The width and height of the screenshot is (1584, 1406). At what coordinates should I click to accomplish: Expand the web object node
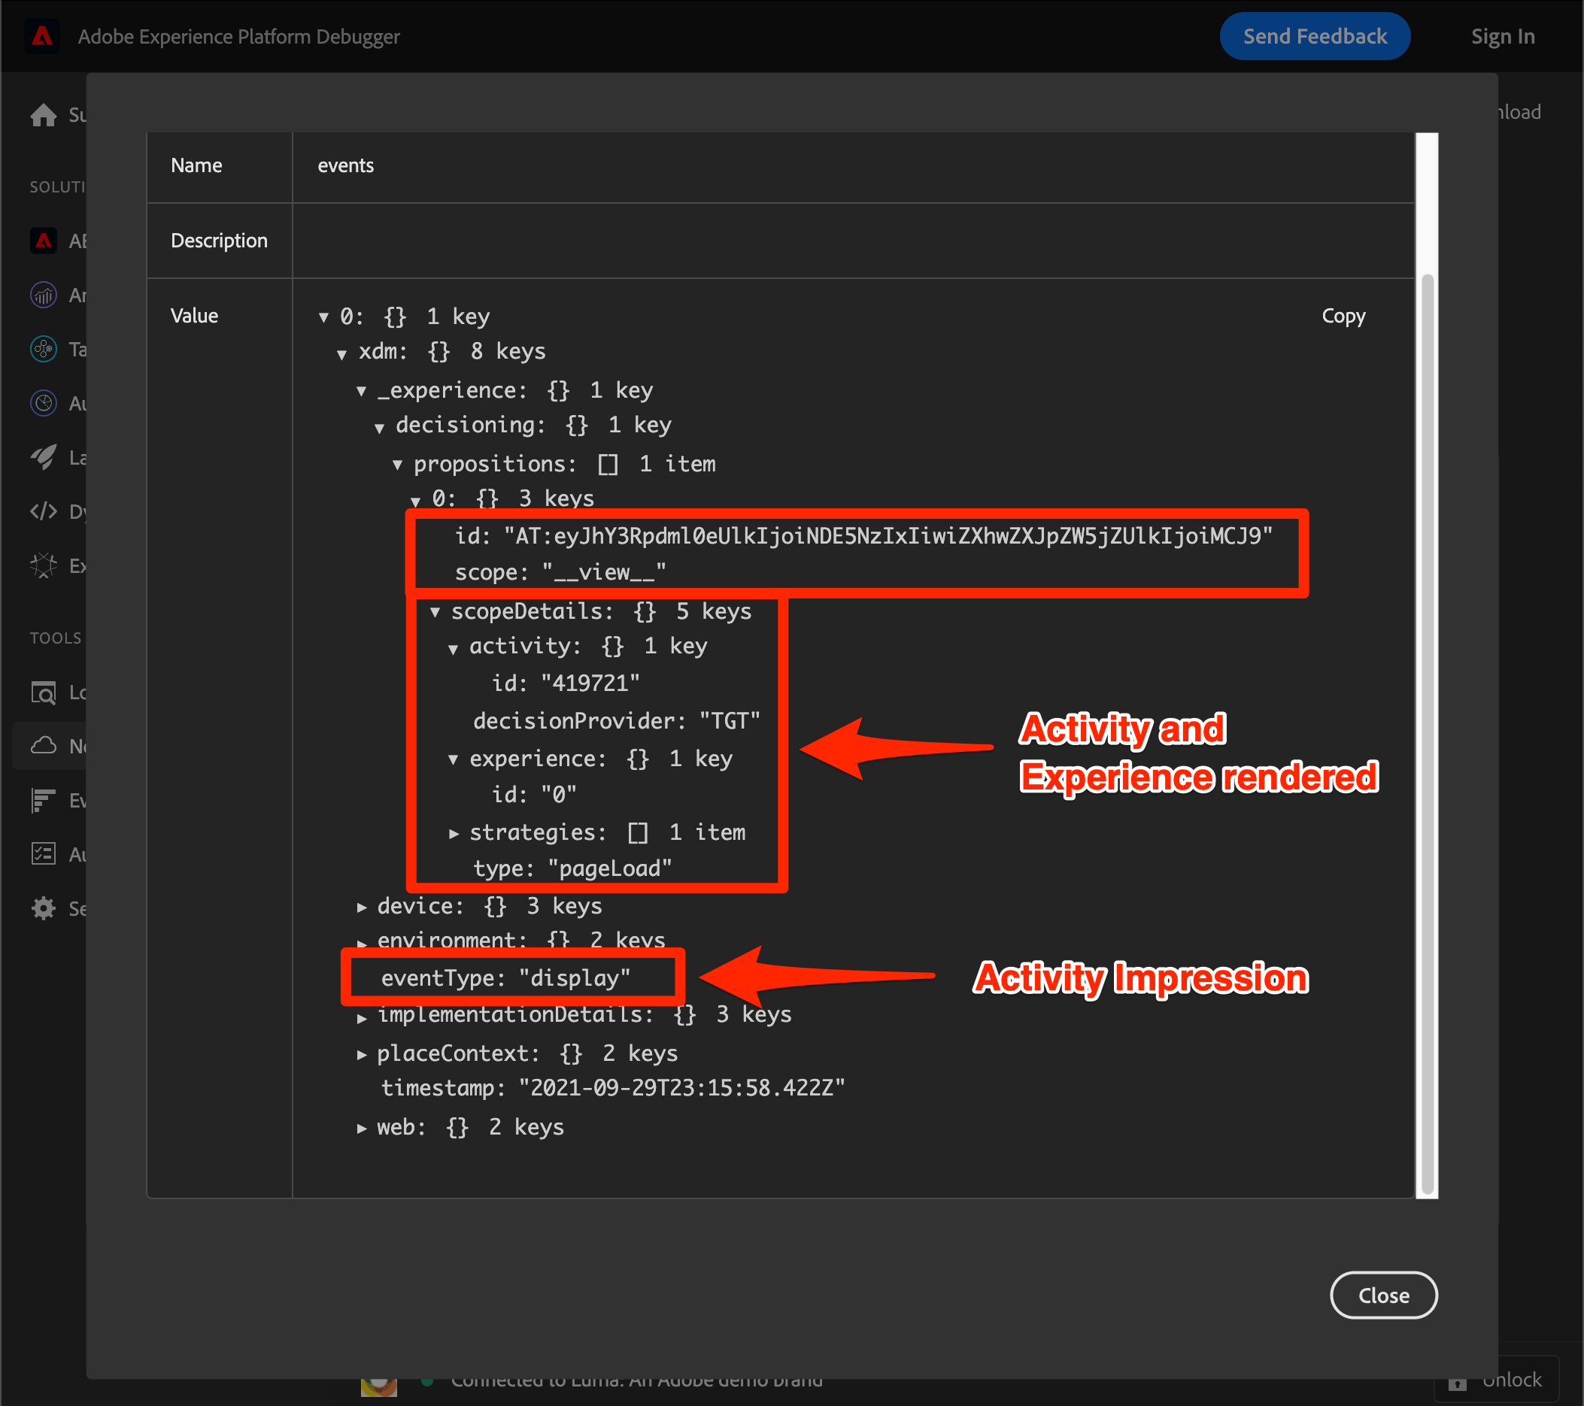[x=362, y=1128]
